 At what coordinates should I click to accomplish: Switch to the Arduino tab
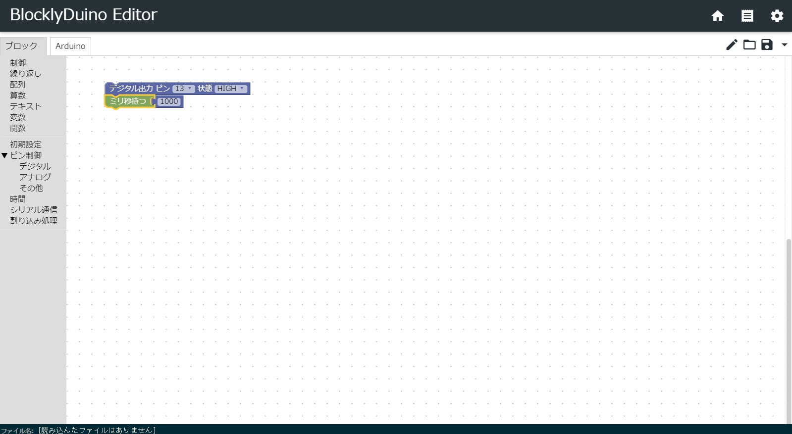coord(70,46)
